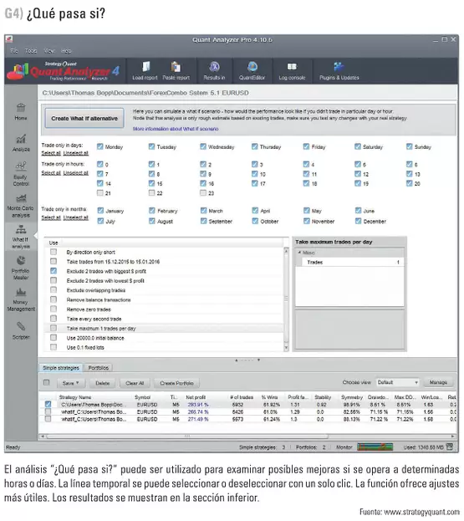464x521 pixels.
Task: Select What If analysis sidebar item
Action: coord(21,237)
